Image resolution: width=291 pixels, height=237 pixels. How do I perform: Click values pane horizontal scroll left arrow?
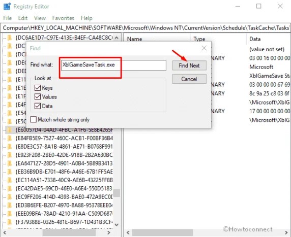click(x=128, y=232)
